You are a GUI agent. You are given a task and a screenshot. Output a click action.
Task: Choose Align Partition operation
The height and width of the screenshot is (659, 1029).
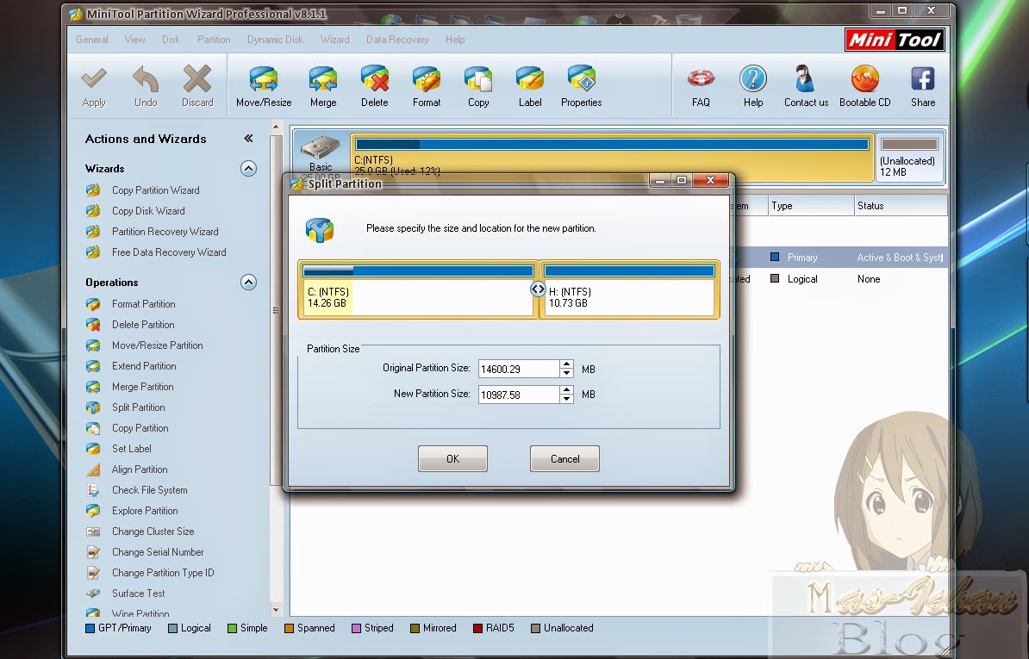click(x=139, y=469)
